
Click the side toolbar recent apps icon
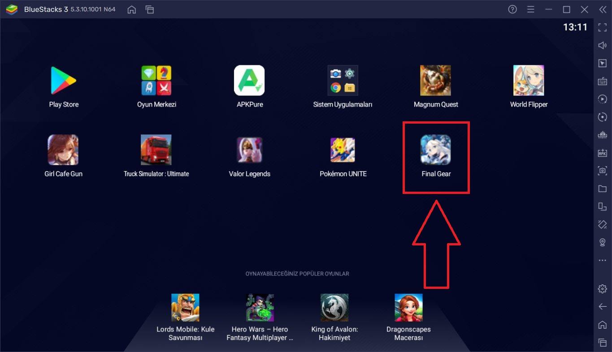click(602, 343)
